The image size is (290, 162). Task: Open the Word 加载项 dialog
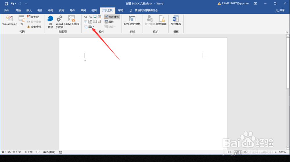pyautogui.click(x=59, y=22)
